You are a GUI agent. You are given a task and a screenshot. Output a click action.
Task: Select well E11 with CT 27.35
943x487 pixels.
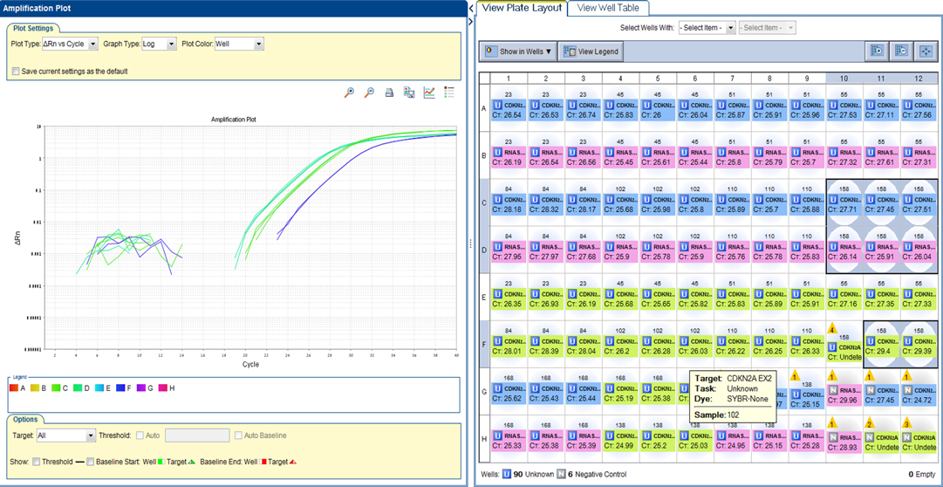[x=882, y=296]
